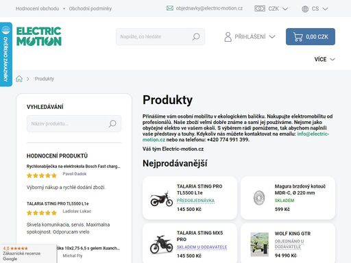The height and width of the screenshot is (263, 351).
Task: Open Wolf King GTR thumbnail
Action: [259, 245]
